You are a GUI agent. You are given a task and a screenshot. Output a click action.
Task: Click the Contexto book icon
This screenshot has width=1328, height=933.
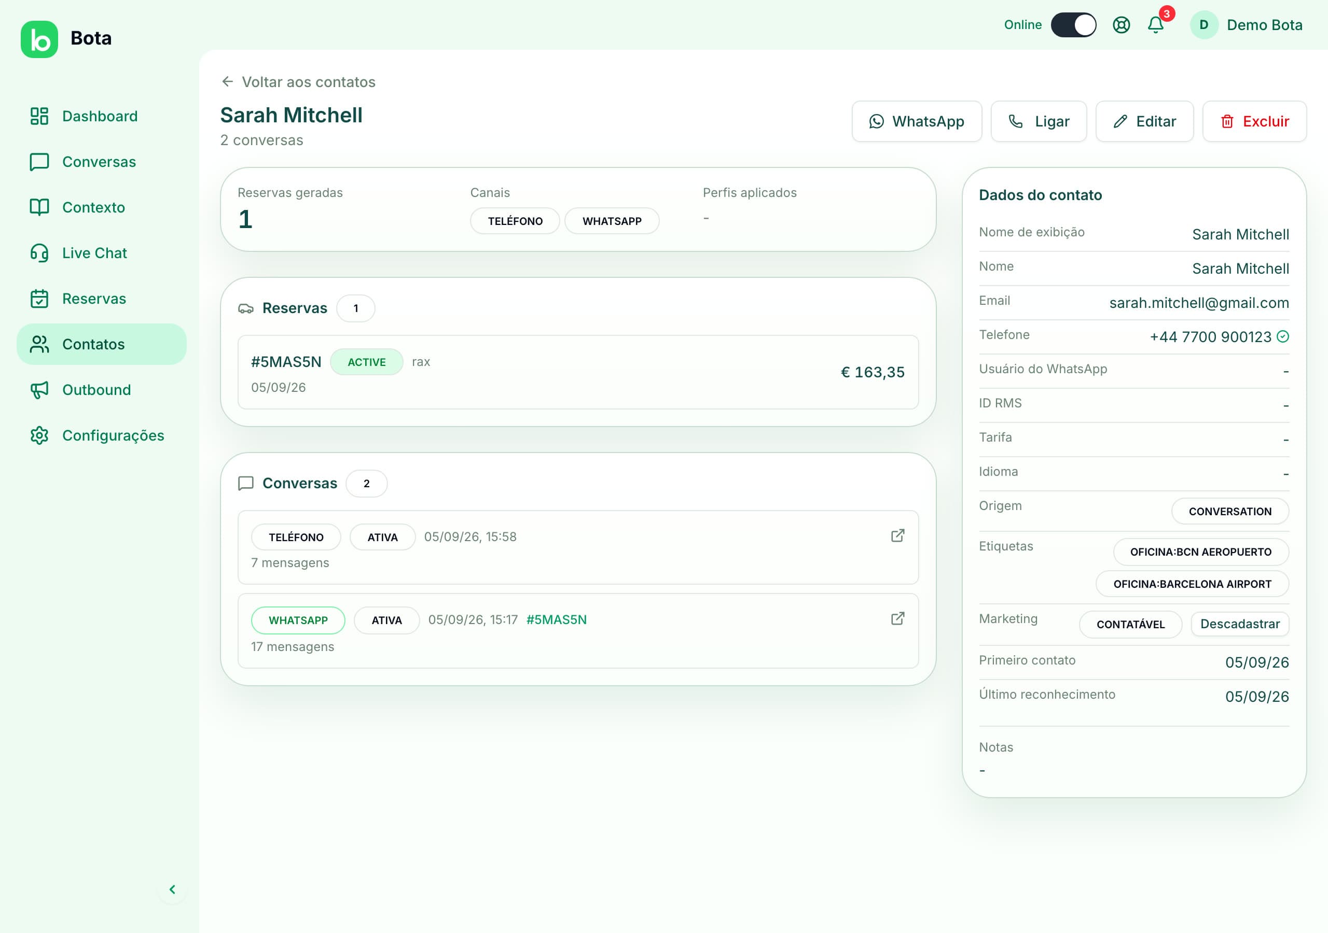39,207
